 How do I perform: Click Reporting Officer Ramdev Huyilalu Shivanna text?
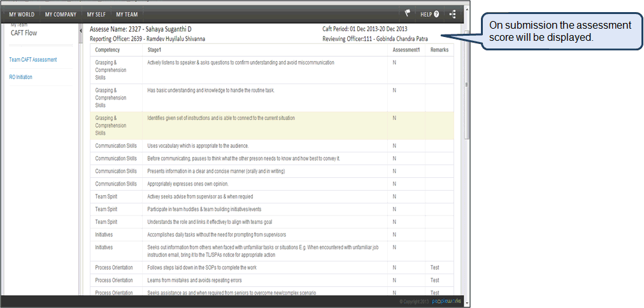click(147, 39)
